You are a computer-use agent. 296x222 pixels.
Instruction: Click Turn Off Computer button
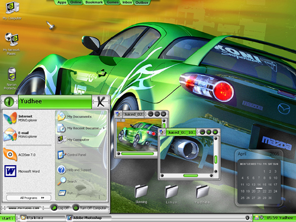pos(90,208)
